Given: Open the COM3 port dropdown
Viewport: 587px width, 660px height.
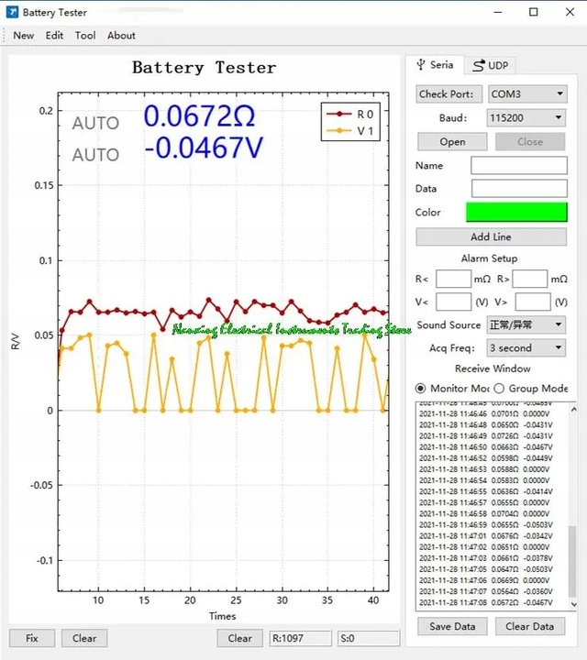Looking at the screenshot, I should point(527,93).
